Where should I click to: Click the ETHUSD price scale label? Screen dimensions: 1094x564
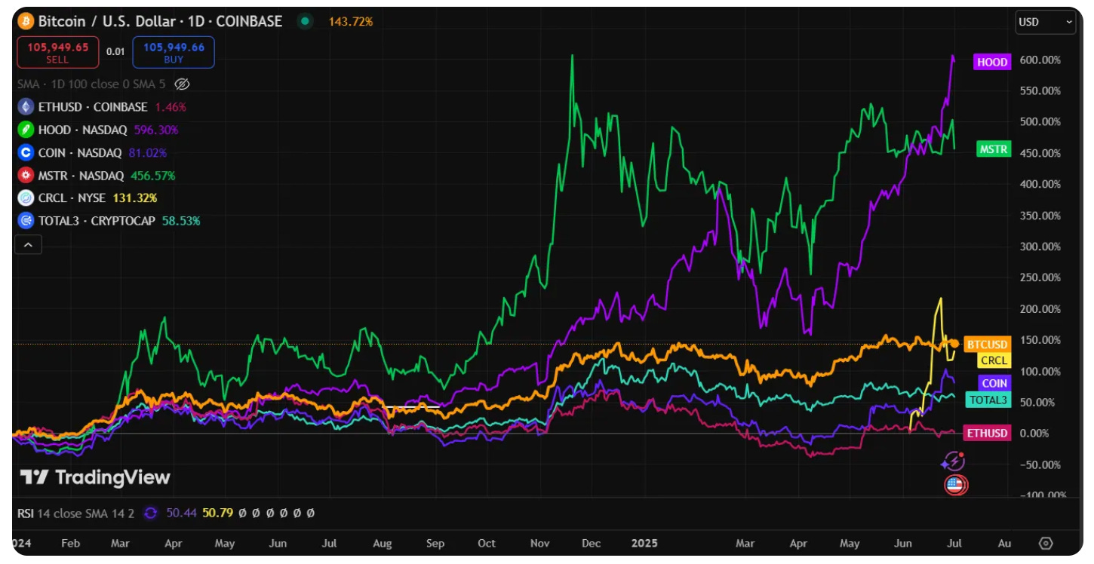tap(988, 433)
